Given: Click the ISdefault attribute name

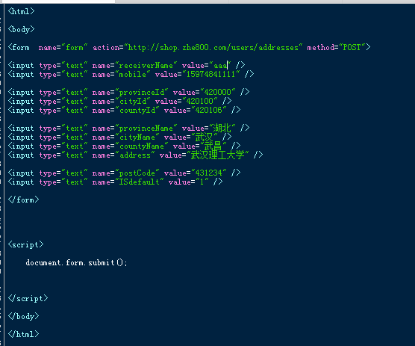Looking at the screenshot, I should 140,182.
